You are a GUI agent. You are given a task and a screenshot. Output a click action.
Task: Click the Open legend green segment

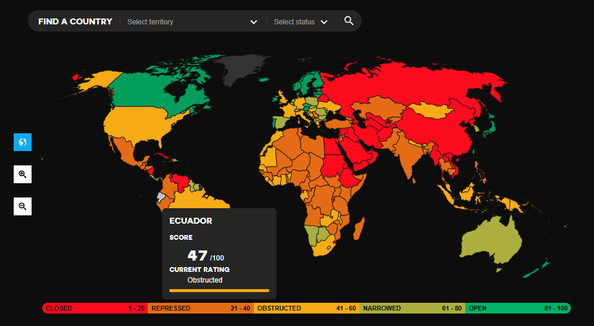coord(517,308)
